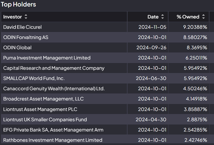Click date 2024-11-05 for David Elie Cicurel
The height and width of the screenshot is (145, 214).
152,27
